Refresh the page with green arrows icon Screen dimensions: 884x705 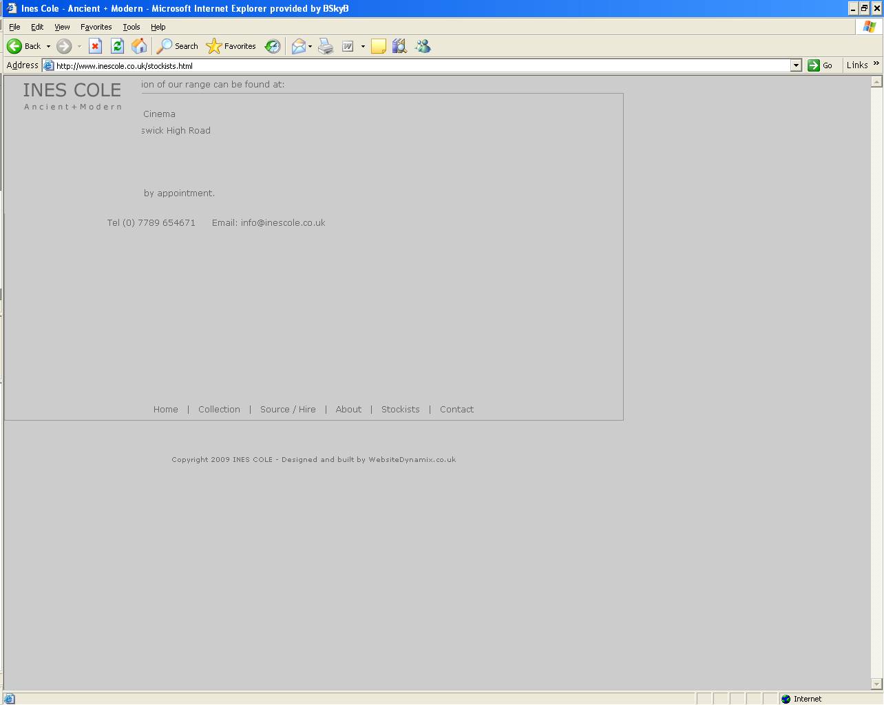click(x=117, y=46)
